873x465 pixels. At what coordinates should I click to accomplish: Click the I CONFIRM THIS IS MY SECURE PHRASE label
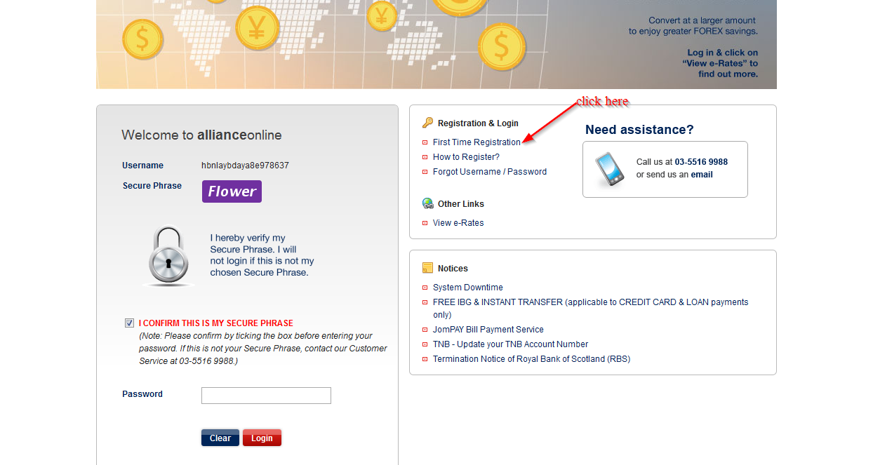pyautogui.click(x=216, y=323)
